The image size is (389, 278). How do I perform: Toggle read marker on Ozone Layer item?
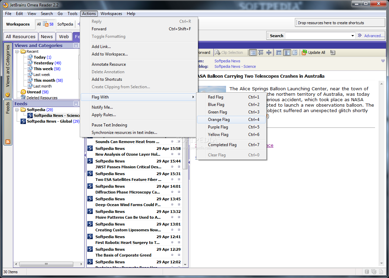tap(172, 154)
